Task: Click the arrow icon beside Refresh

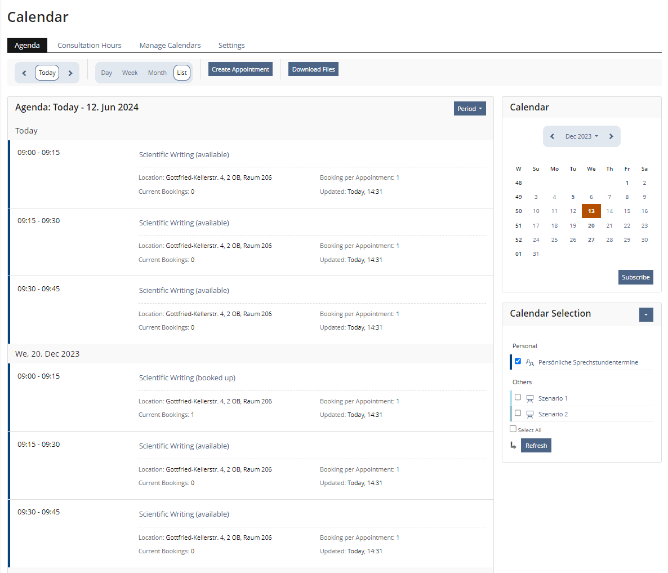Action: (x=513, y=446)
